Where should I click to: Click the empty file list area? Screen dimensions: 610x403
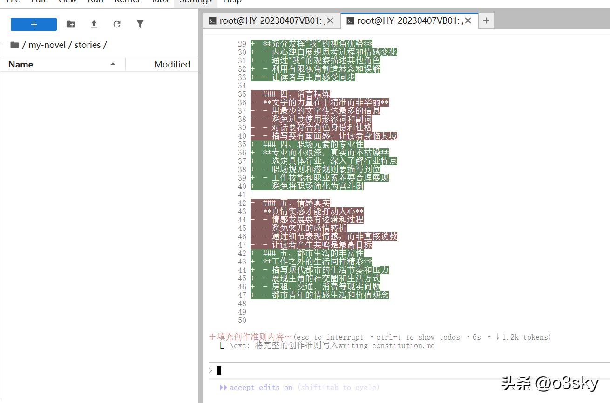(99, 209)
